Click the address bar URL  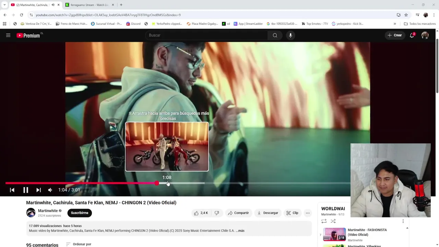[108, 15]
